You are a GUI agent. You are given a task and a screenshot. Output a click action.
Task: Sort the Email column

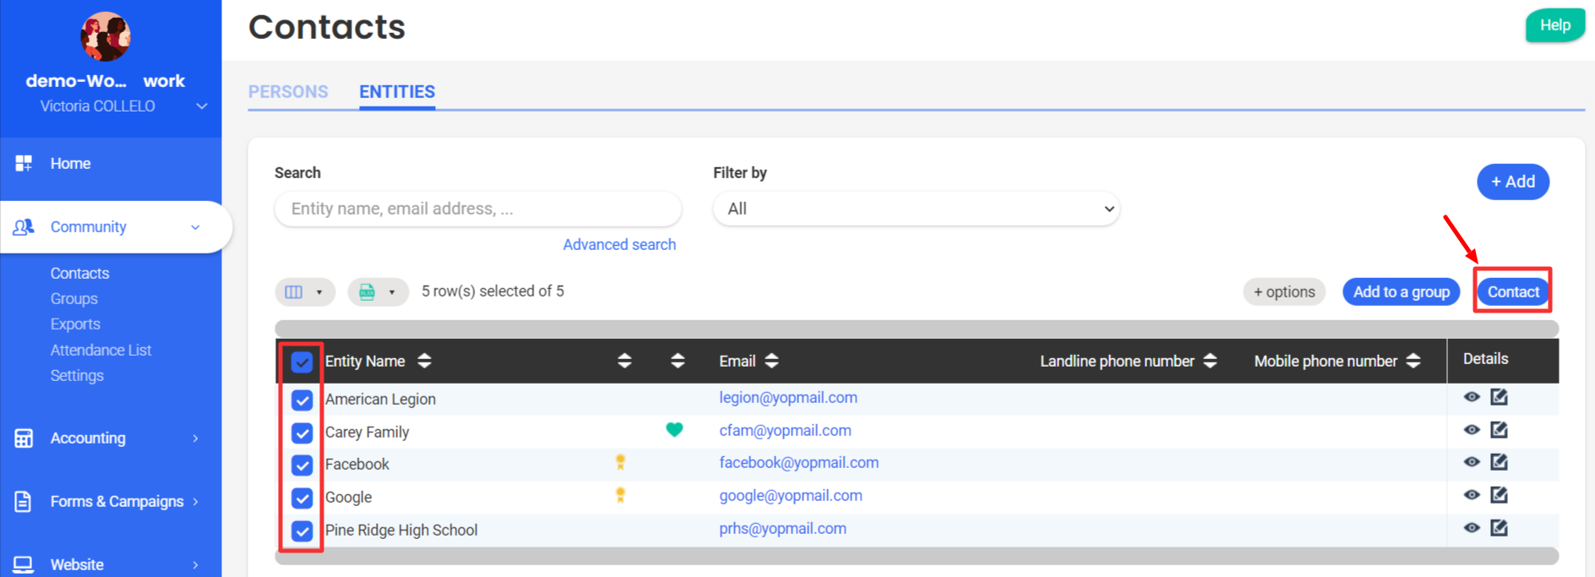(771, 362)
